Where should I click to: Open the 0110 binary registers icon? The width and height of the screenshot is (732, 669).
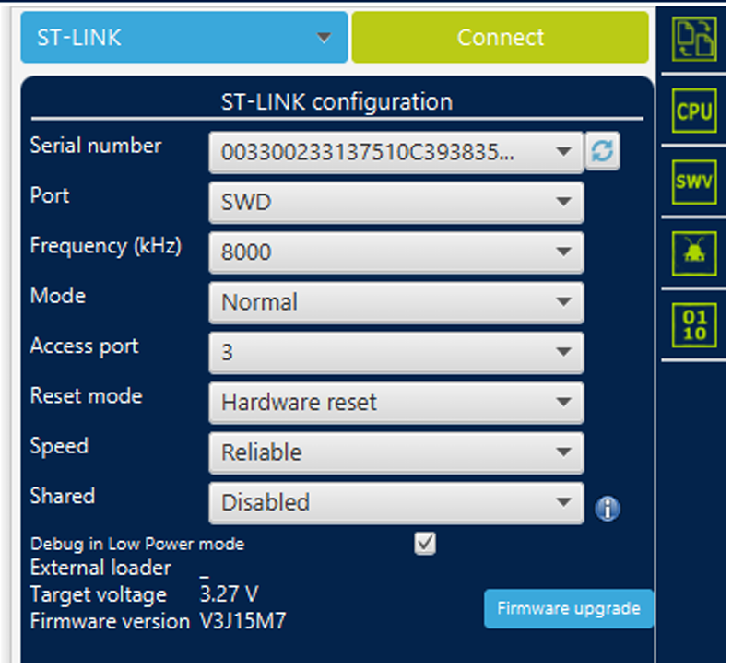click(694, 325)
